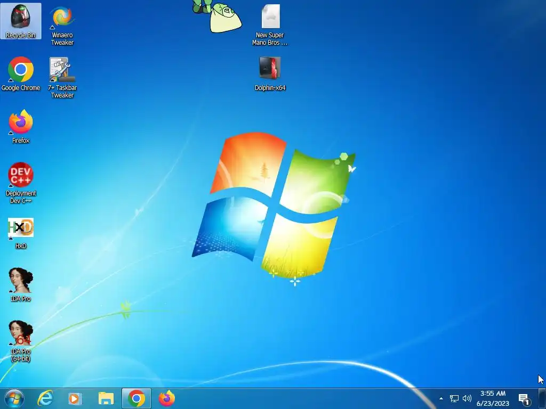Select the Firefox desktop shortcut
546x409 pixels.
[x=21, y=127]
